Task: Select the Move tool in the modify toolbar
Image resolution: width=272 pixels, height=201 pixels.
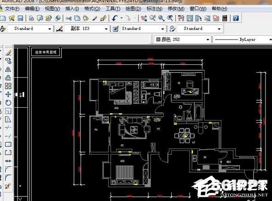Action: click(x=8, y=94)
